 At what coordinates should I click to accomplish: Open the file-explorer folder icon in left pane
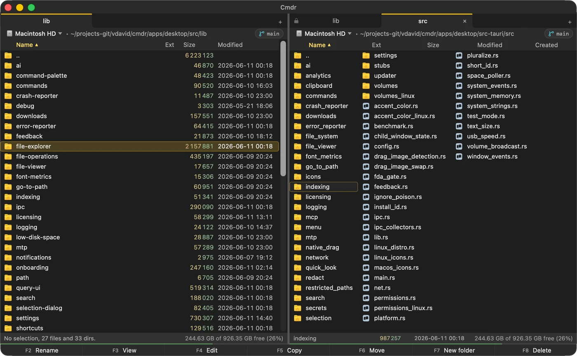(x=8, y=146)
